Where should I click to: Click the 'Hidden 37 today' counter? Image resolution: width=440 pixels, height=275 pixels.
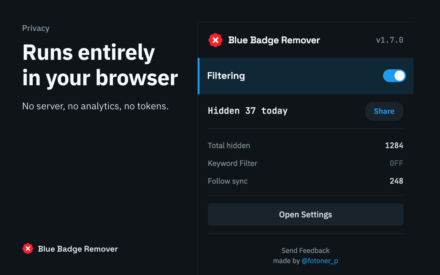tap(248, 111)
